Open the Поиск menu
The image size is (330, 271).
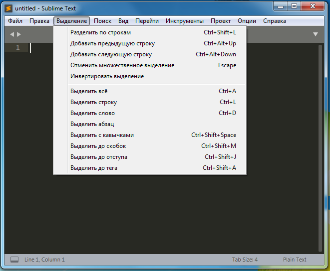[103, 21]
